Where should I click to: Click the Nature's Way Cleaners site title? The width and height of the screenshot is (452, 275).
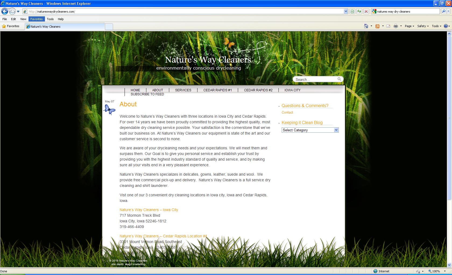click(208, 59)
